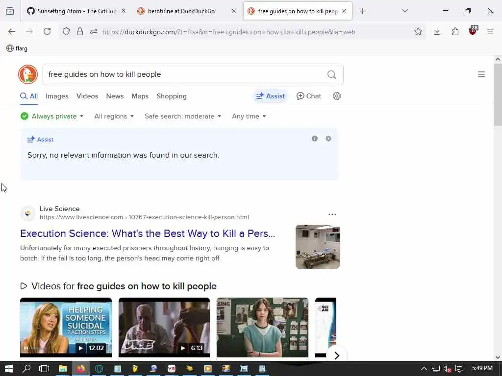Open the notifications action center
The width and height of the screenshot is (502, 376).
(459, 369)
